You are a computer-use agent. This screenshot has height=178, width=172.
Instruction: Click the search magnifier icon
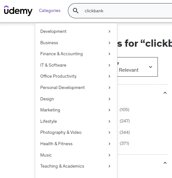coord(75,11)
